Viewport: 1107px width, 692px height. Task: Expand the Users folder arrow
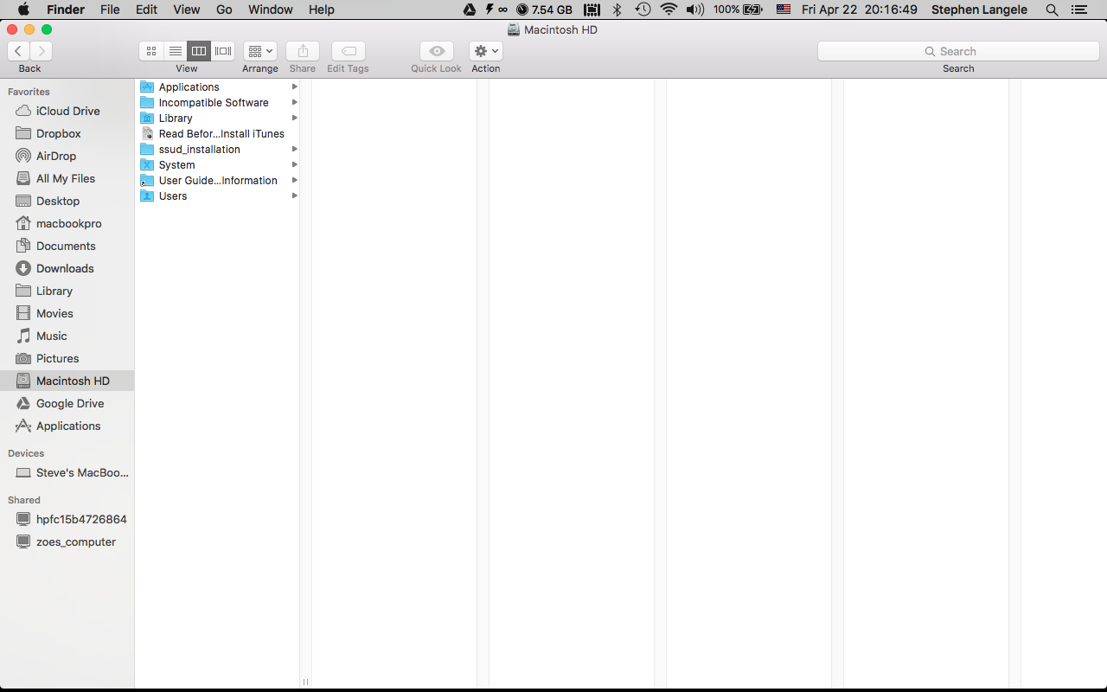pyautogui.click(x=295, y=195)
